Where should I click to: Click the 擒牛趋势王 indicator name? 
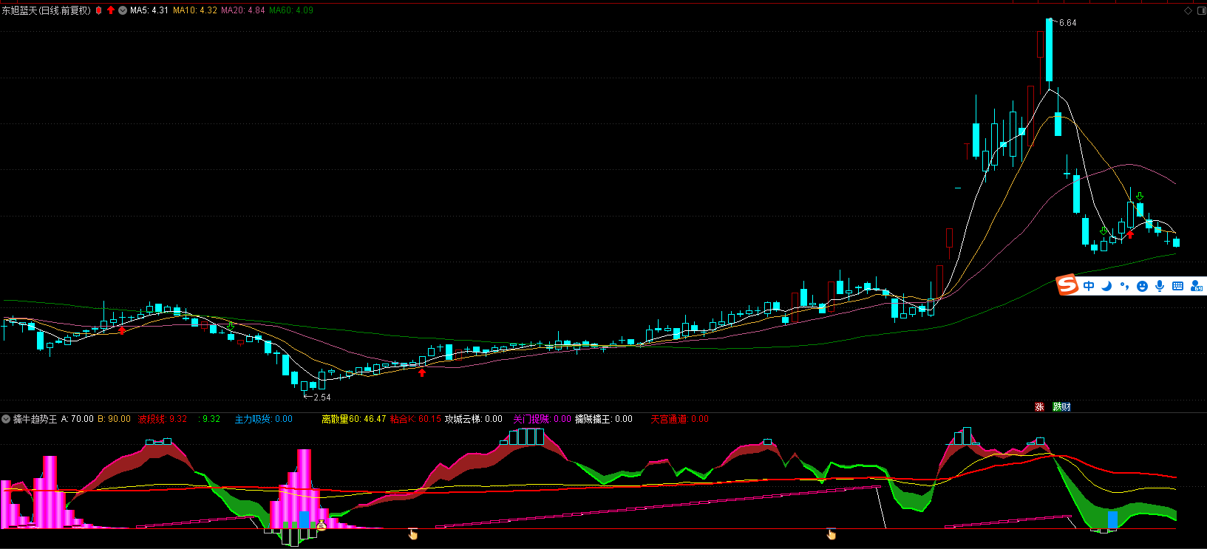pyautogui.click(x=35, y=419)
